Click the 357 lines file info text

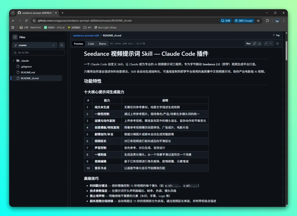coord(127,43)
